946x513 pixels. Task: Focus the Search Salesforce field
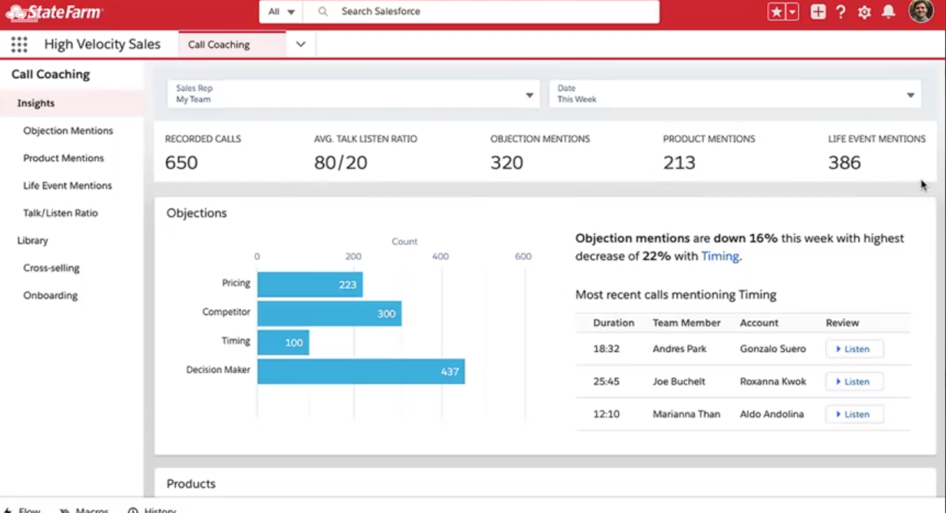click(481, 11)
